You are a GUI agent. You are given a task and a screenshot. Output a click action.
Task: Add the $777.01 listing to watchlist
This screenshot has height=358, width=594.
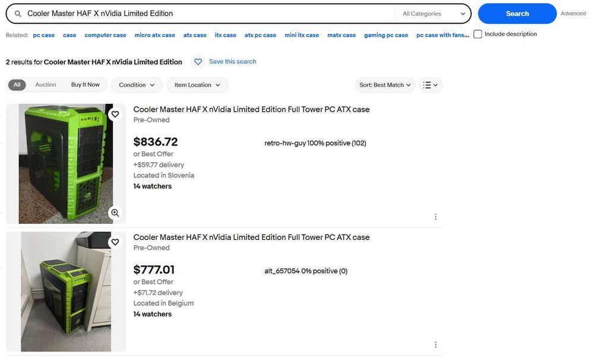[x=115, y=242]
